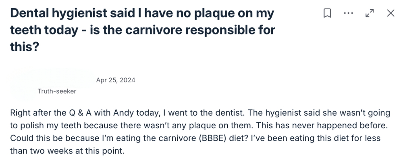403x163 pixels.
Task: Click the Apr 25, 2024 post date
Action: (116, 80)
